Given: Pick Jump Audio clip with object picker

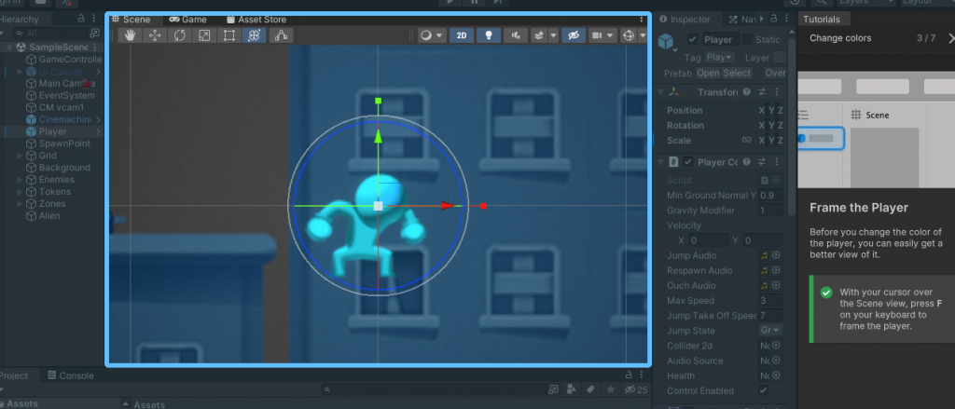Looking at the screenshot, I should tap(776, 255).
